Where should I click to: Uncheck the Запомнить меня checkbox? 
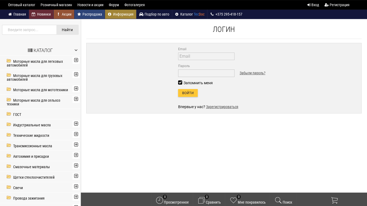[x=180, y=83]
